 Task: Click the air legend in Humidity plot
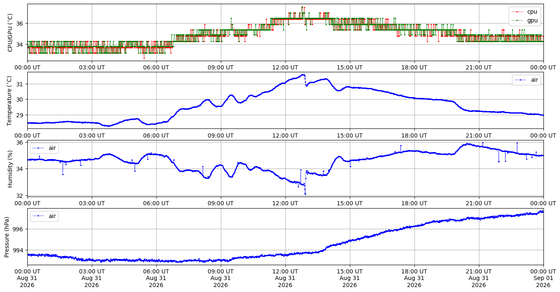pyautogui.click(x=44, y=148)
